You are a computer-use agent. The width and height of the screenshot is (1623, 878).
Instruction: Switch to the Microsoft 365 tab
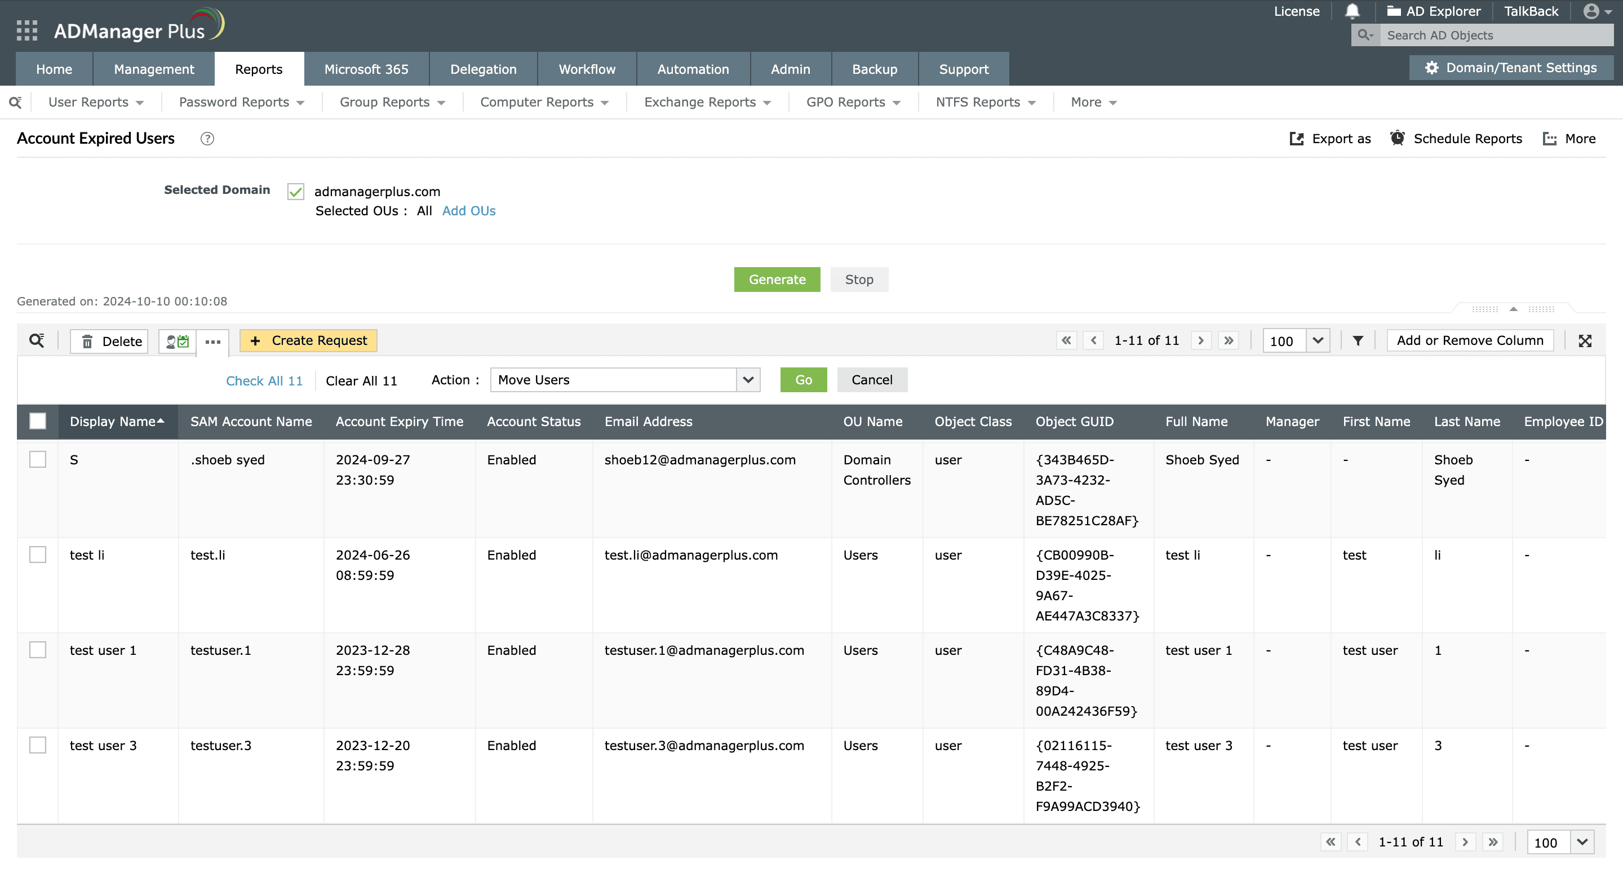click(x=367, y=69)
